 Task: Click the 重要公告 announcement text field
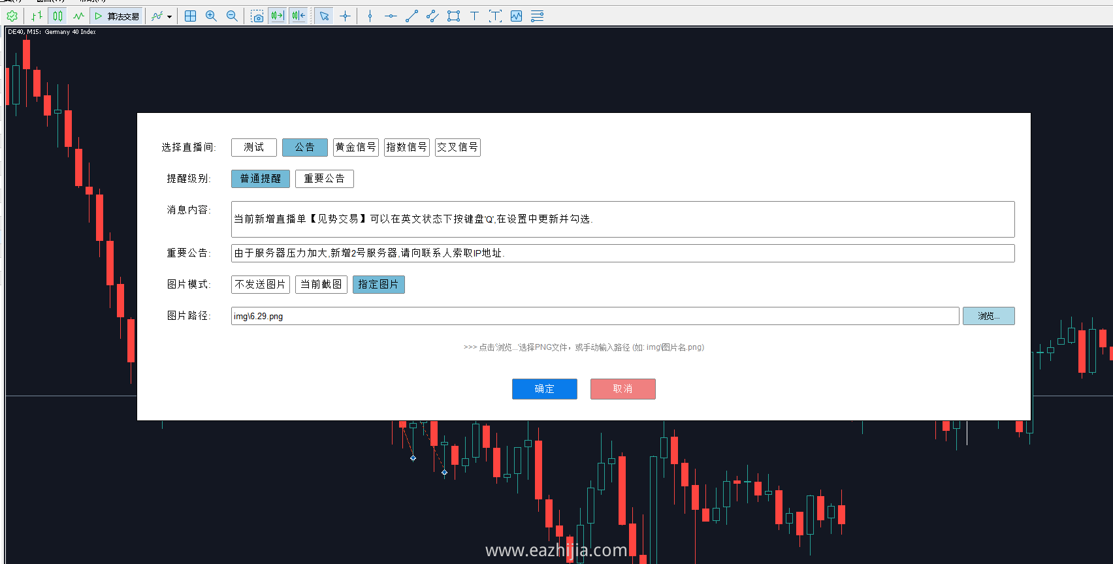coord(623,253)
